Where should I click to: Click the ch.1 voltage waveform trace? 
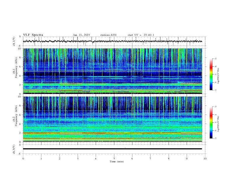point(112,41)
